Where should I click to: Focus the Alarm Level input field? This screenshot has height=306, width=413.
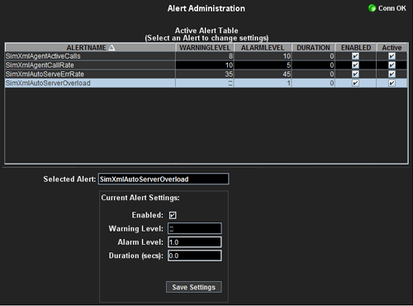[x=195, y=242]
